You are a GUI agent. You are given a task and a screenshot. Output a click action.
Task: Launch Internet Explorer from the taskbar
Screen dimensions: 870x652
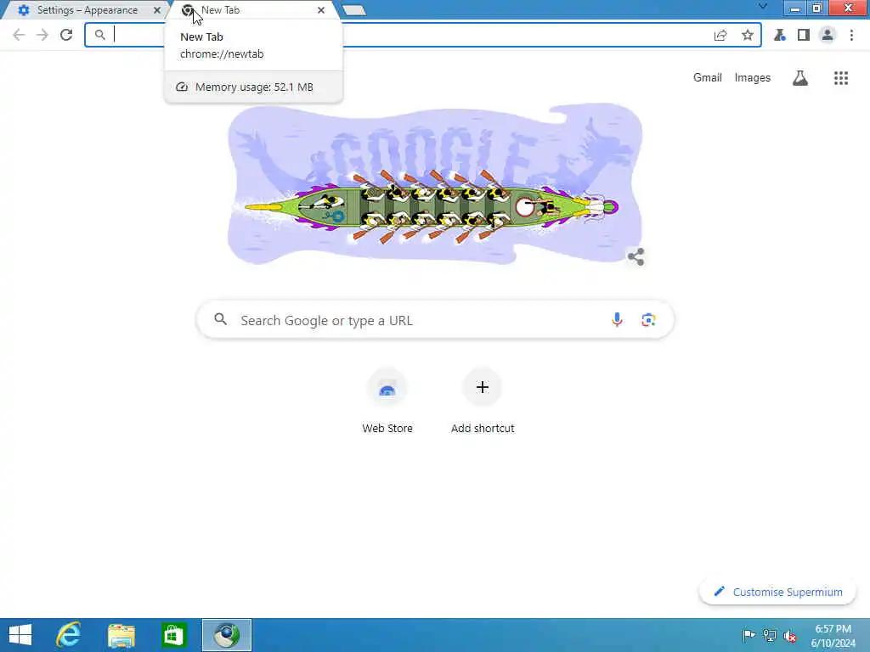[x=69, y=635]
